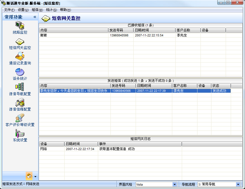Click the 短信网关日志 section title
This screenshot has width=245, height=189.
point(140,139)
